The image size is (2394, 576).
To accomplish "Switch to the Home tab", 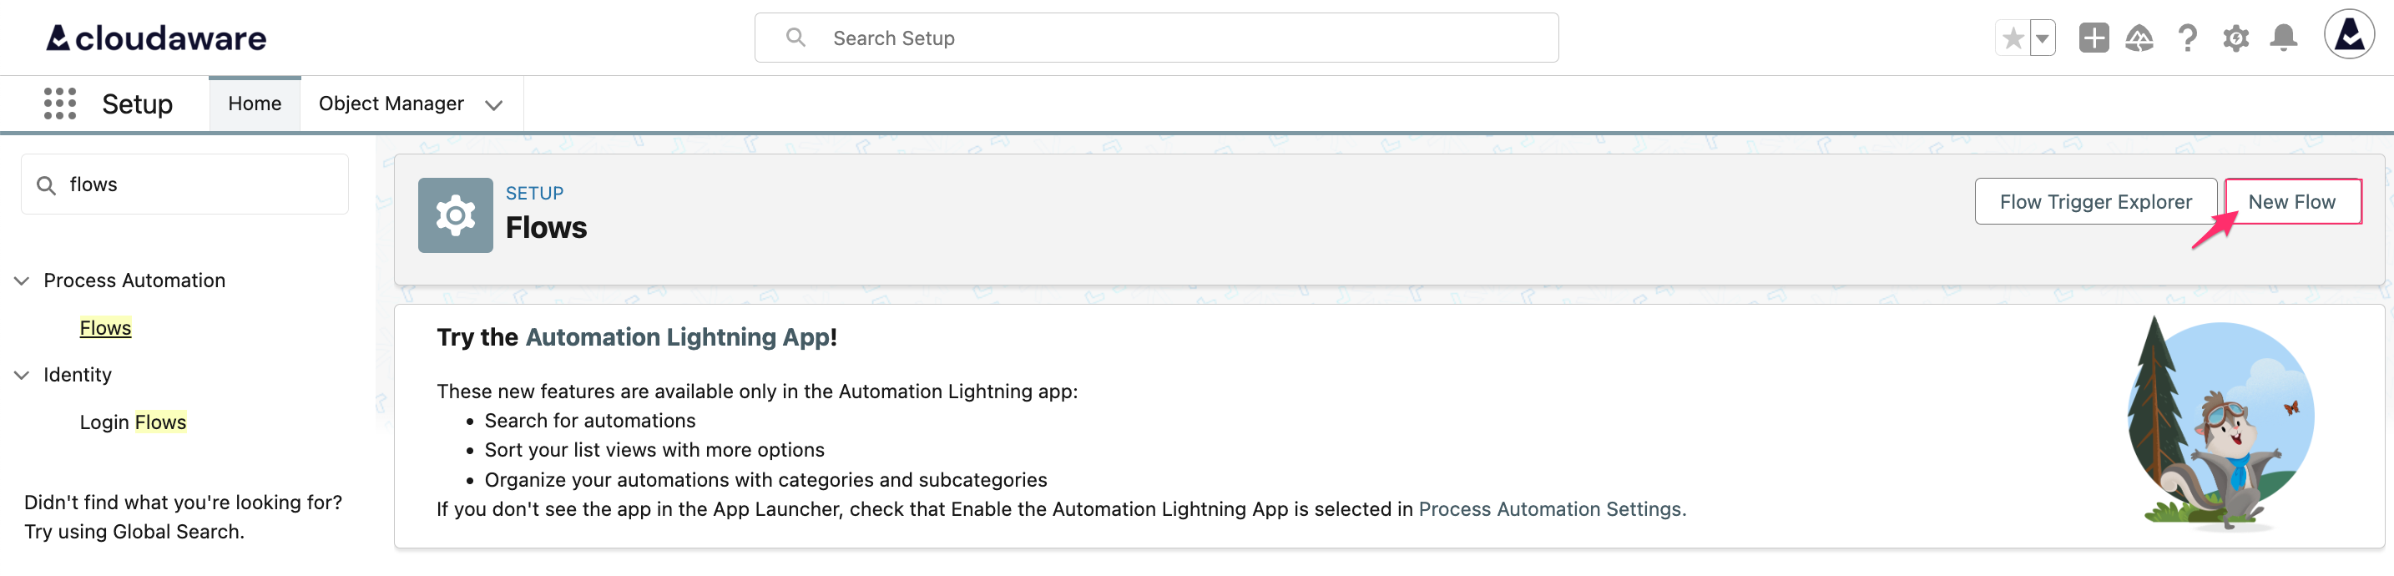I will coord(254,104).
